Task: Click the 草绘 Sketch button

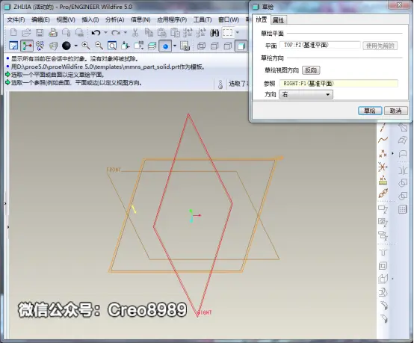Action: pyautogui.click(x=370, y=111)
